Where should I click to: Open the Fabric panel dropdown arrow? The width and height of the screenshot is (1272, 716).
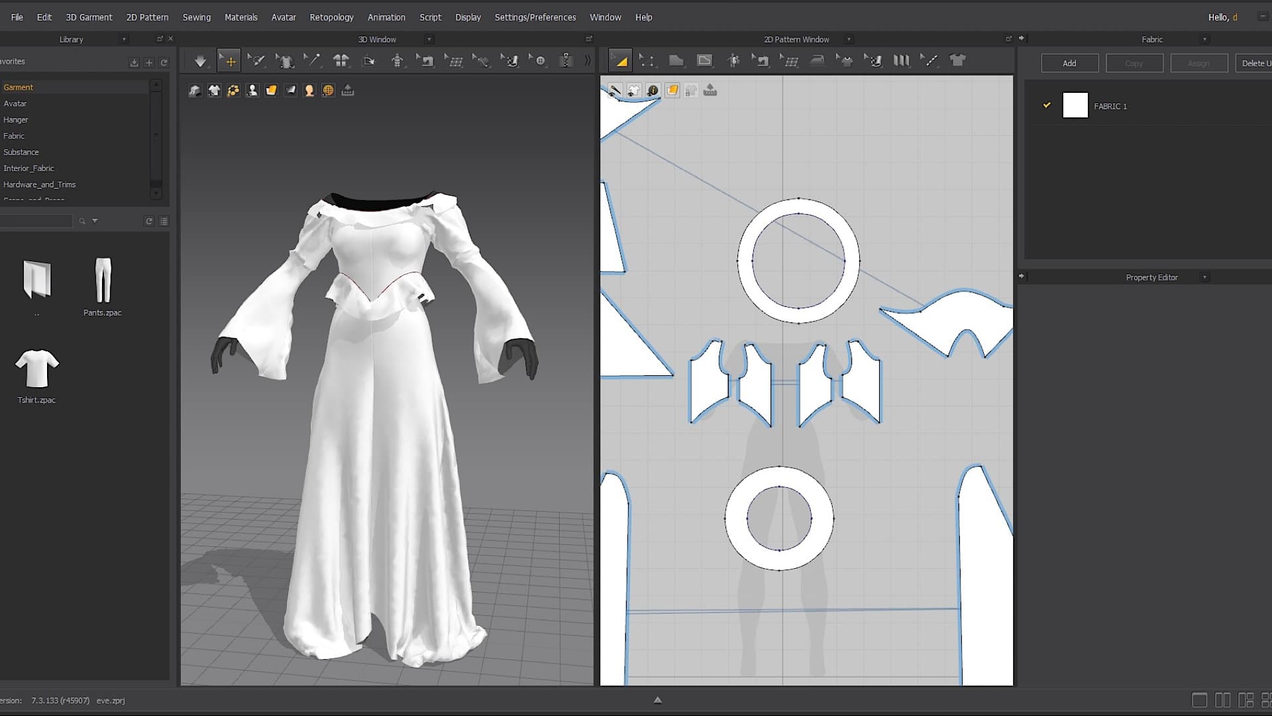click(x=1204, y=40)
